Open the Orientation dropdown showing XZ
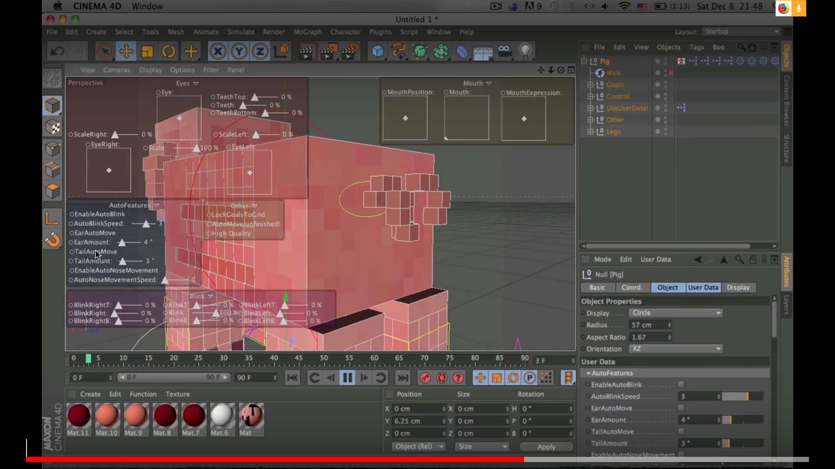 (x=676, y=349)
